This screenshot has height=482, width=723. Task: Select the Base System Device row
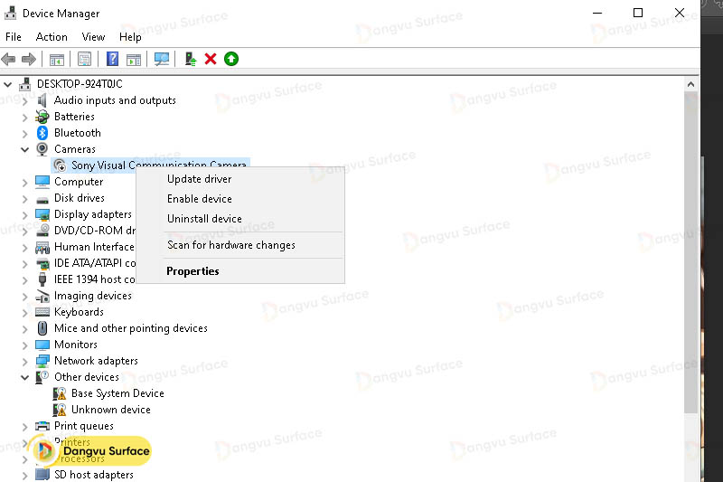click(x=117, y=393)
